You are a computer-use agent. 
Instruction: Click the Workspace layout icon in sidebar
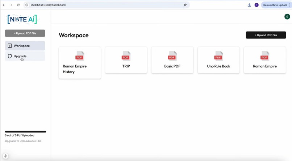pyautogui.click(x=10, y=46)
